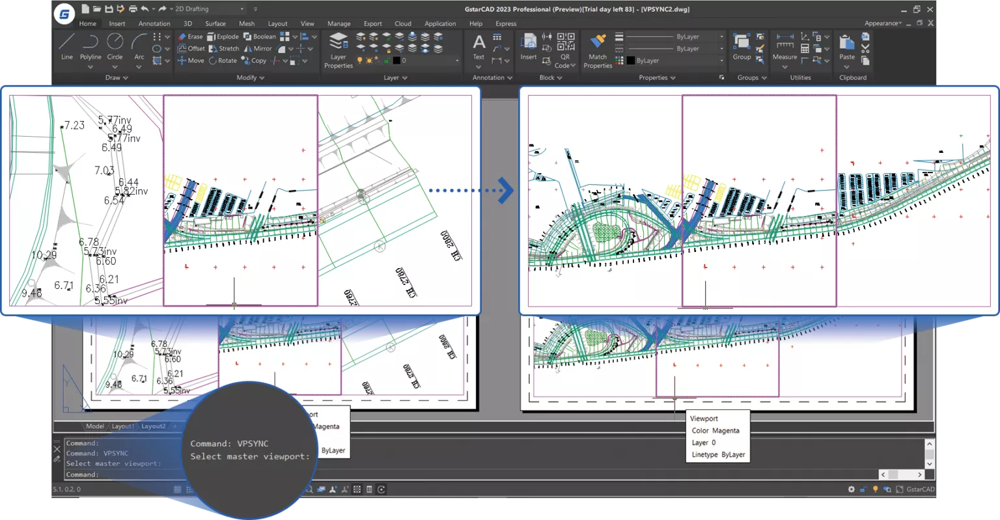Click the Explode tool
The width and height of the screenshot is (1000, 520).
click(223, 36)
